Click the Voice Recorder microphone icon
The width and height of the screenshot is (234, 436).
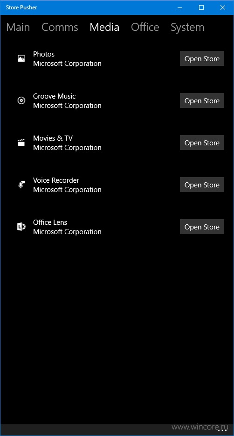21,185
